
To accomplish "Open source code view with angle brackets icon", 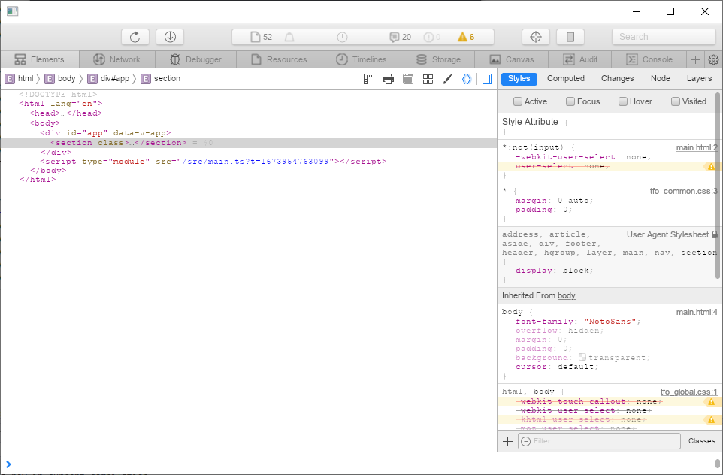I will (x=467, y=78).
